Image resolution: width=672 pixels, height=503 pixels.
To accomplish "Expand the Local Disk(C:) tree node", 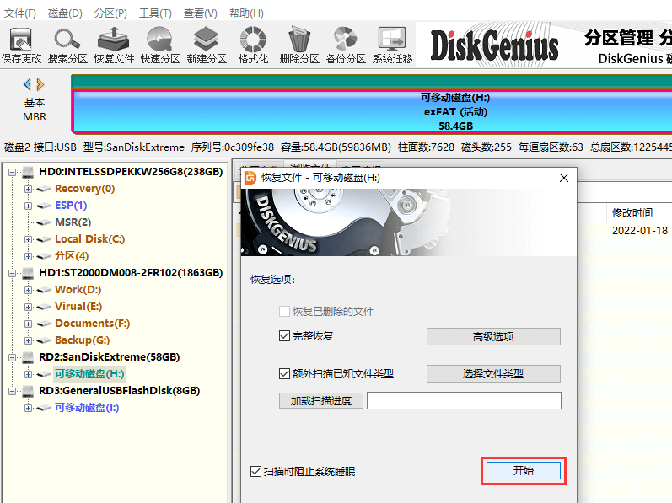I will pyautogui.click(x=29, y=239).
